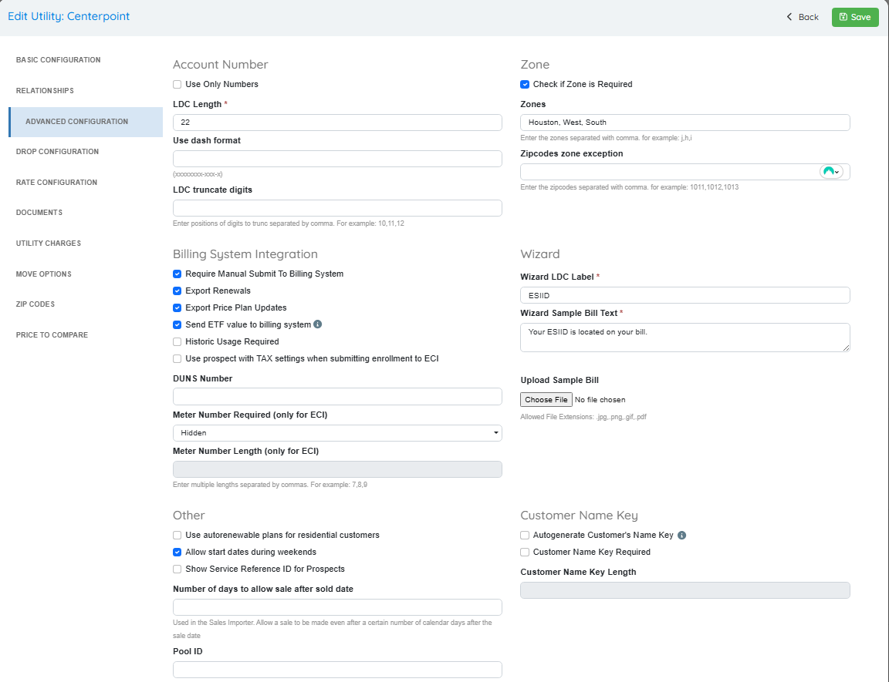Check Use prospect with TAX settings option

point(177,359)
